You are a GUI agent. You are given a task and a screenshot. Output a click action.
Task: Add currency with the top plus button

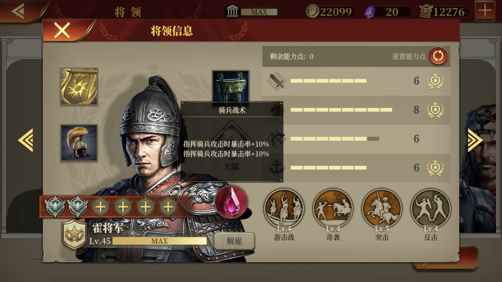(485, 11)
